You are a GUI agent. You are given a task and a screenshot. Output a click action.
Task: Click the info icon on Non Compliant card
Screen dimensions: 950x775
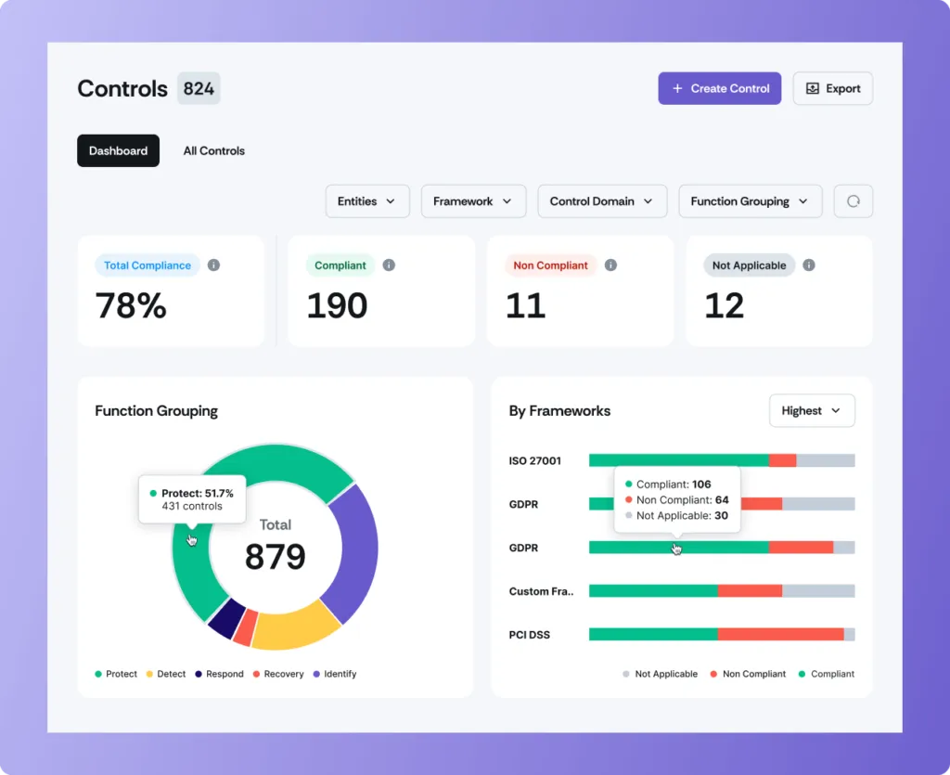(610, 265)
